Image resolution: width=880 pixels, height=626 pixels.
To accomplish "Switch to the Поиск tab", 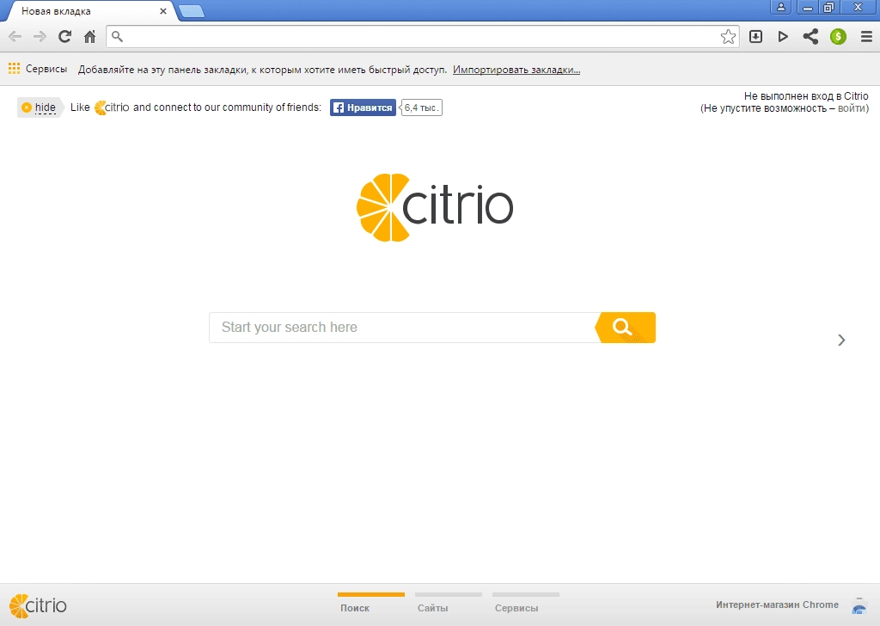I will pyautogui.click(x=370, y=604).
